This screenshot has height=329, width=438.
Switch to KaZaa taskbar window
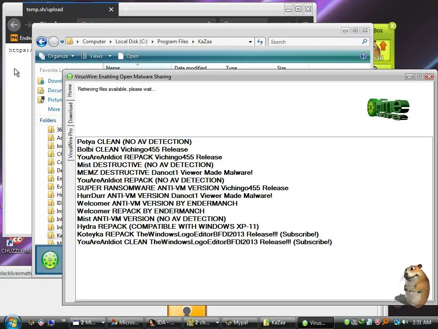click(x=277, y=323)
